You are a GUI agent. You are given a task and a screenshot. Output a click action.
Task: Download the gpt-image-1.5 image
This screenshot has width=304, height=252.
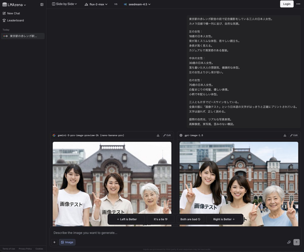tap(285, 135)
